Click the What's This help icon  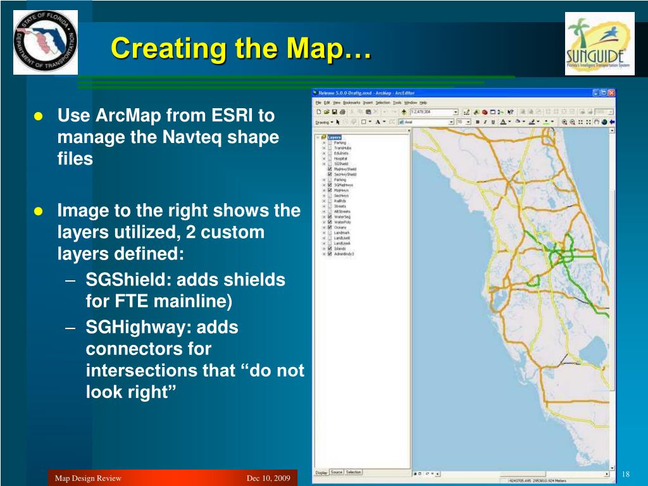[511, 112]
